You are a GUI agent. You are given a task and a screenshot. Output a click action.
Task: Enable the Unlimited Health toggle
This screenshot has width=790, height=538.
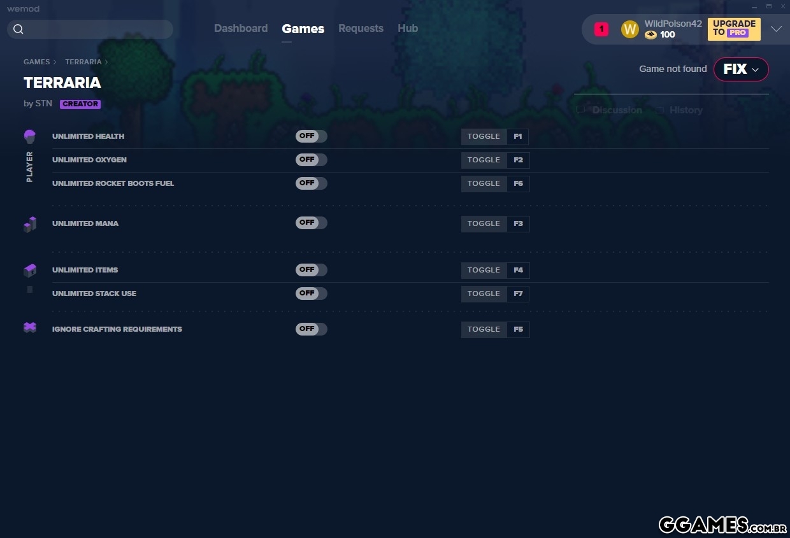tap(311, 136)
